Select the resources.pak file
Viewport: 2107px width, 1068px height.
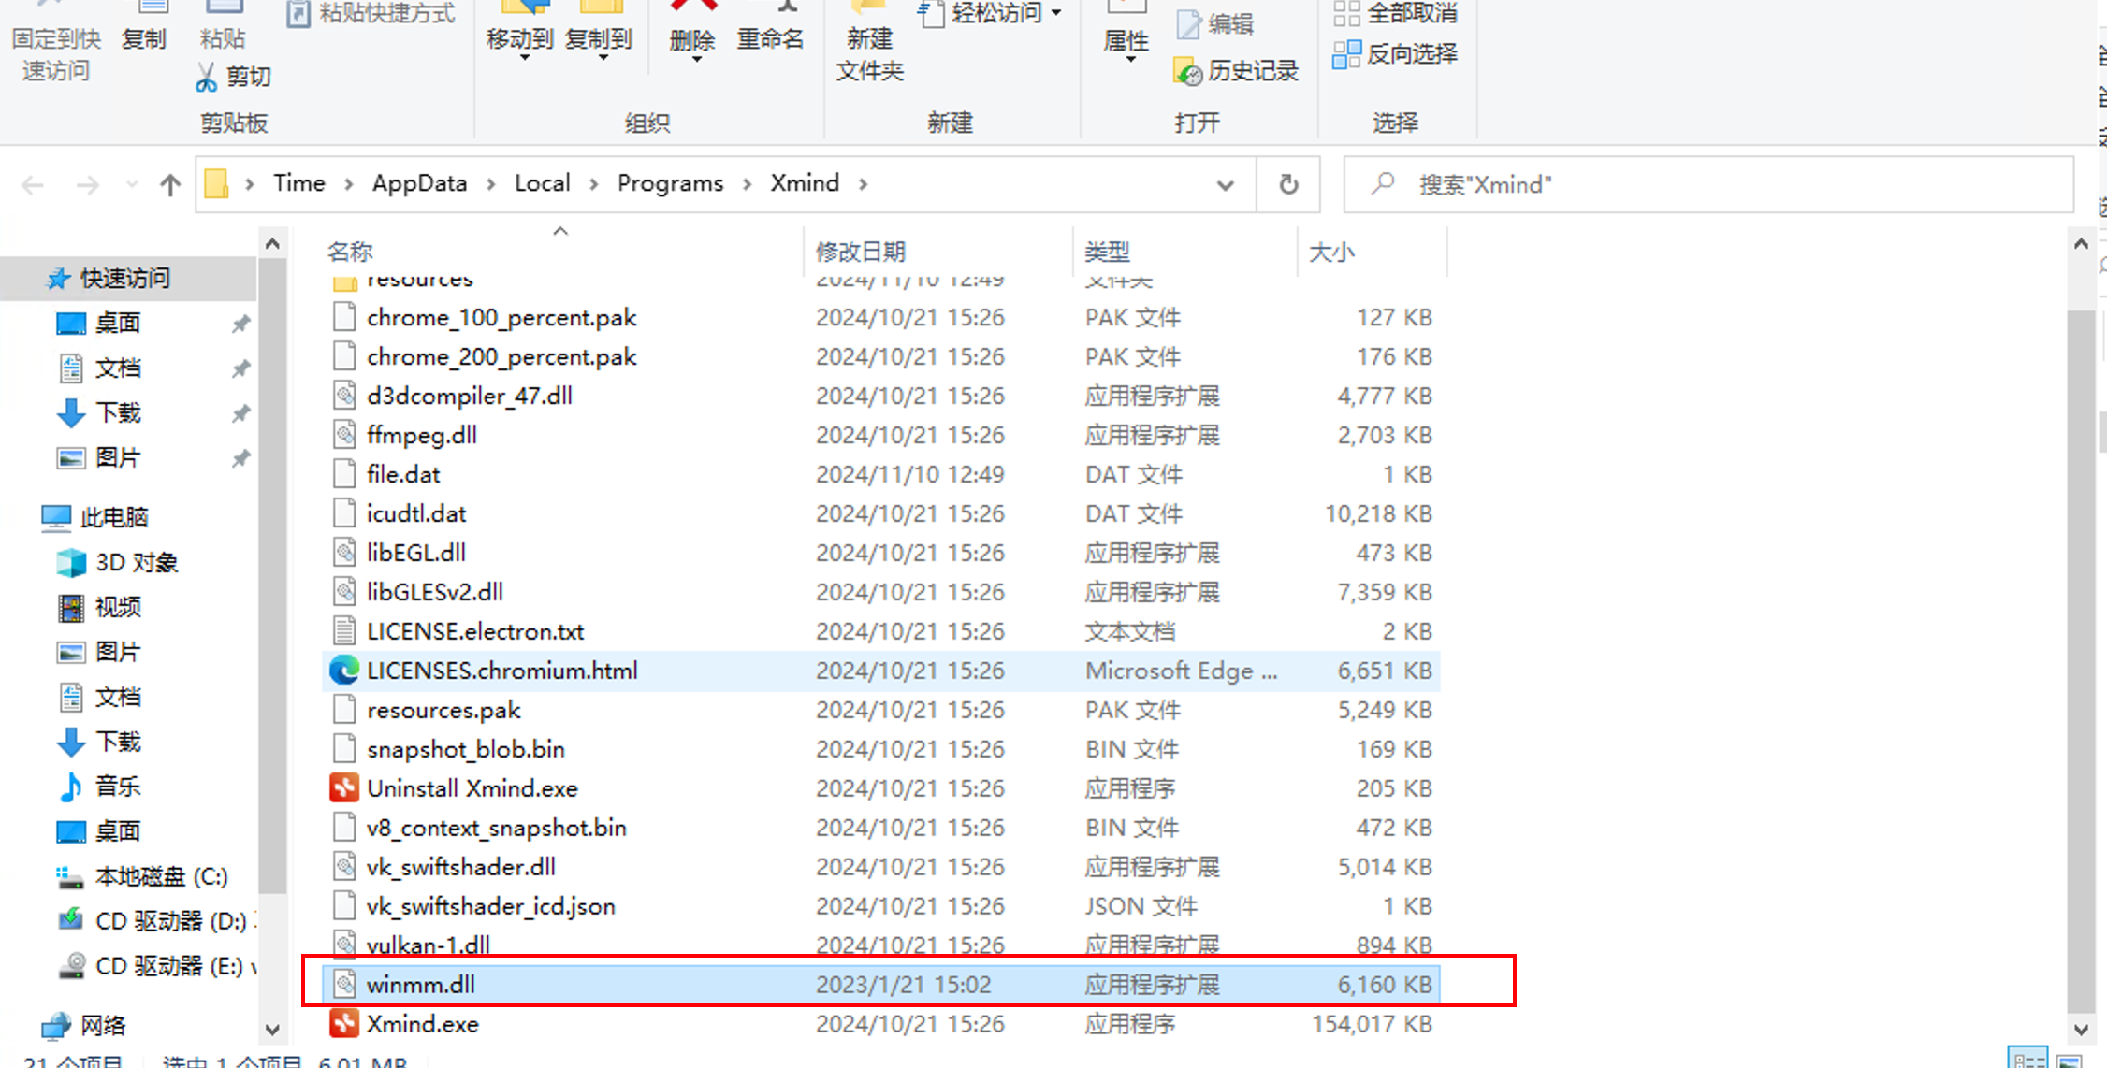click(879, 710)
